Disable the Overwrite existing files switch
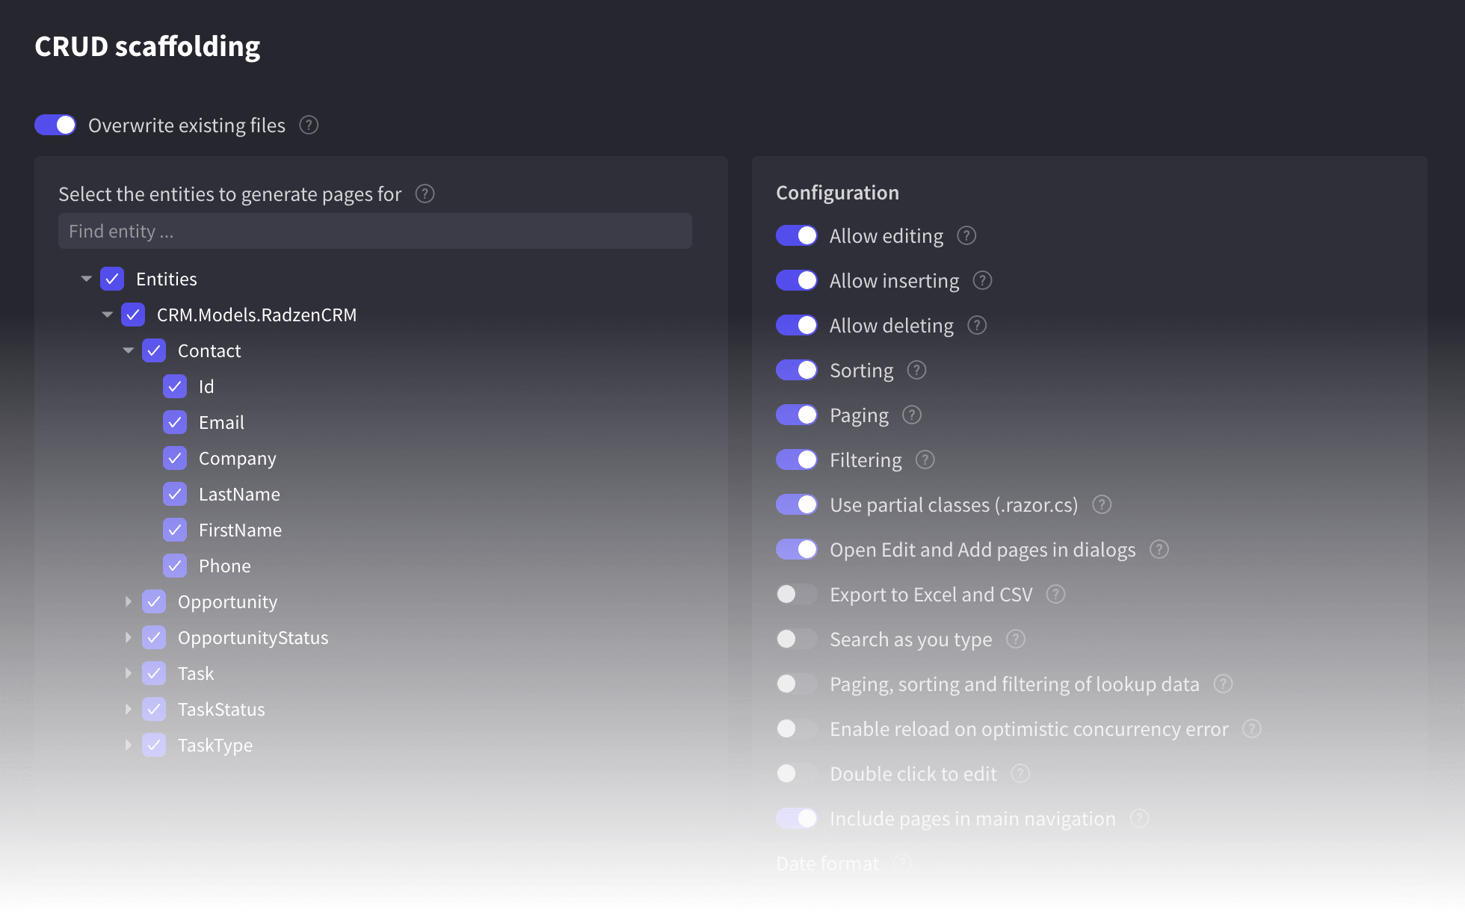 [55, 125]
